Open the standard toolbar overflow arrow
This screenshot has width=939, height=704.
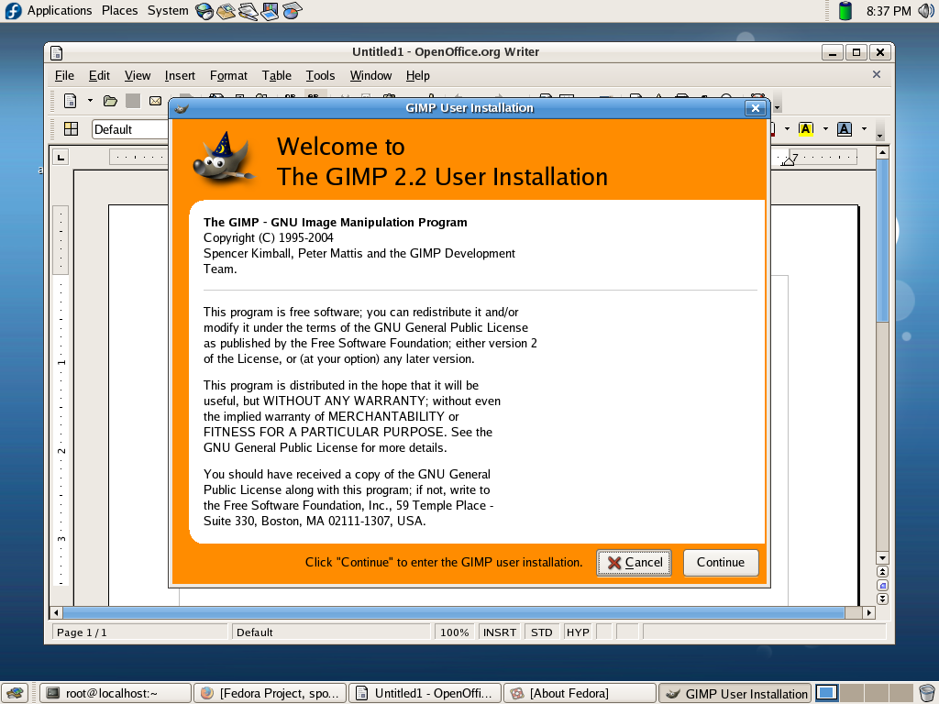[778, 108]
